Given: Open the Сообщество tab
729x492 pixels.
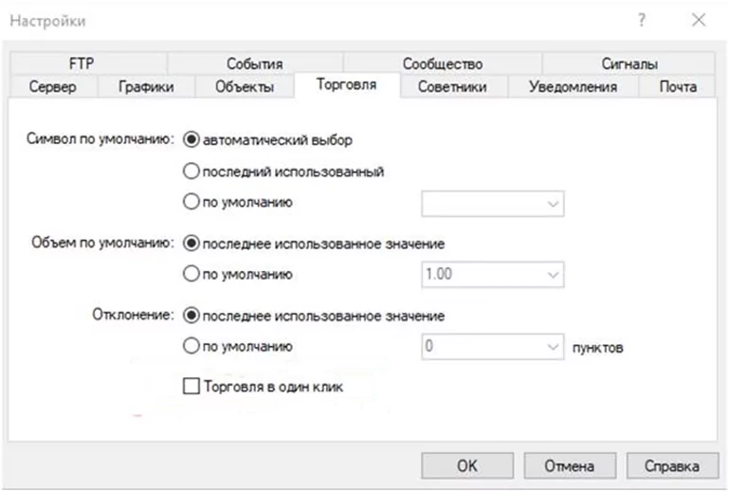Looking at the screenshot, I should click(443, 64).
